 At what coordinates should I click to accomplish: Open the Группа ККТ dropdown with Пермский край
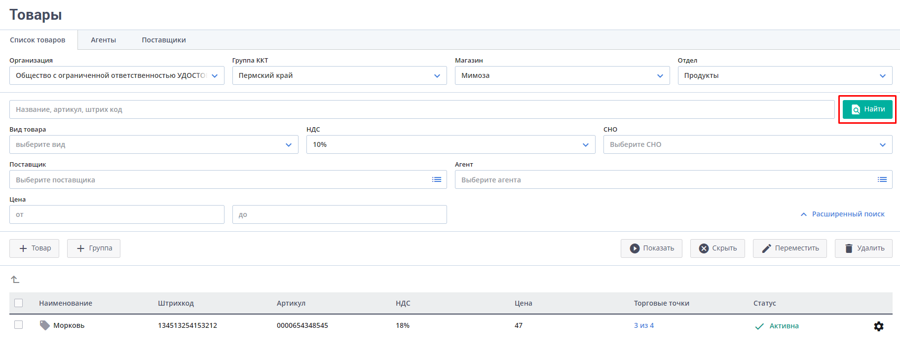point(339,75)
